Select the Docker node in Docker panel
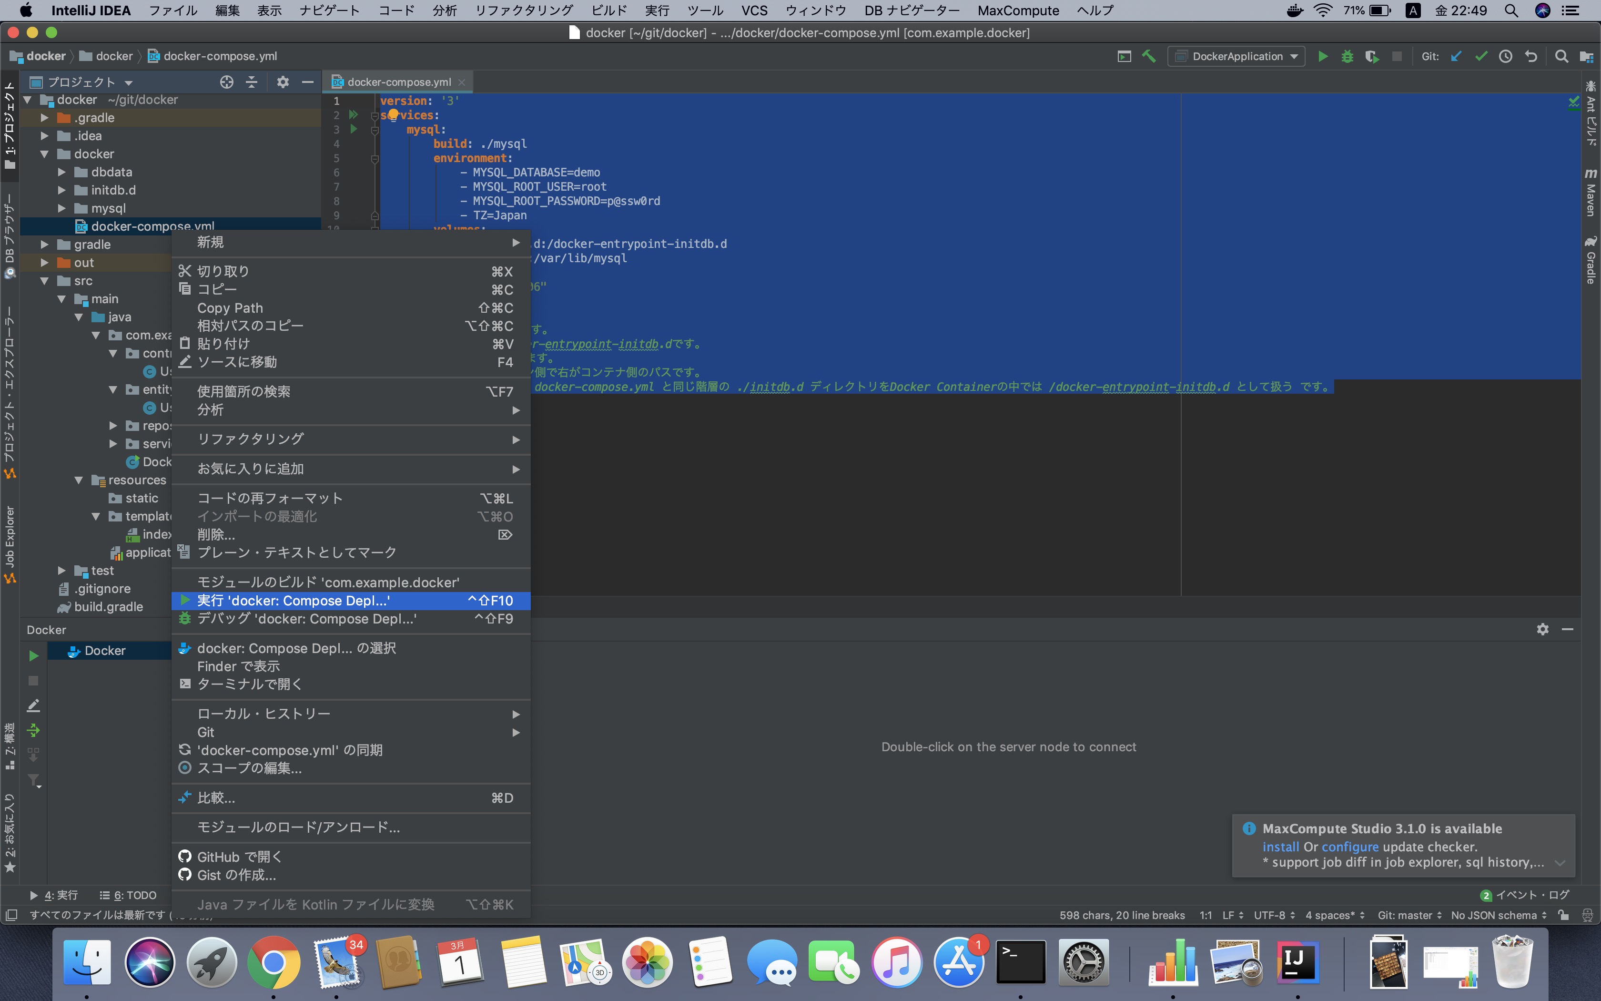The image size is (1601, 1001). pos(98,651)
